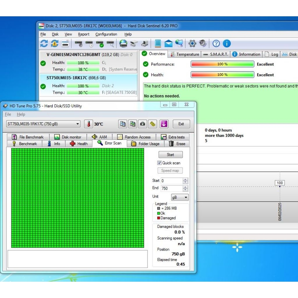Click the refresh-with-warning icon in Sentinel toolbar

pos(54,44)
